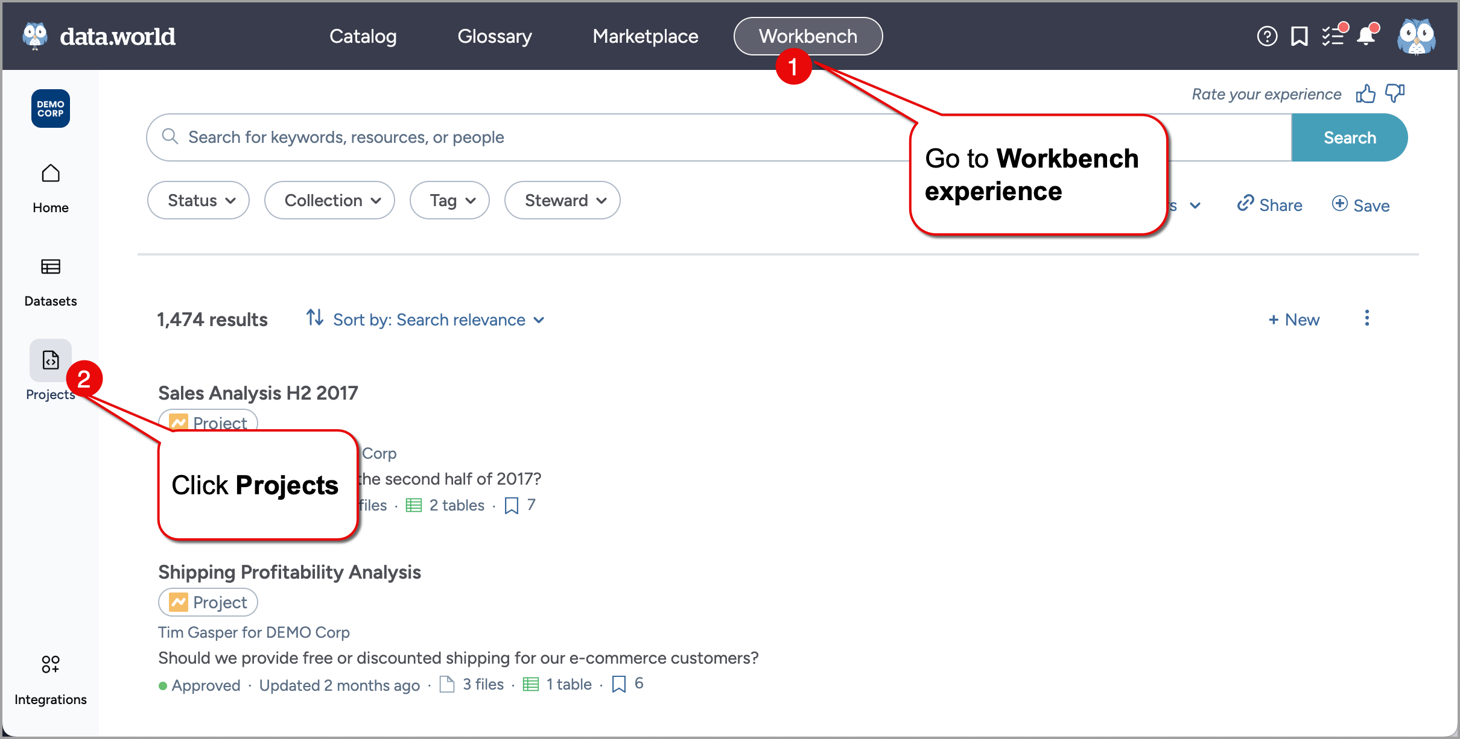Switch to the Catalog tab
Screen dimensions: 1460x739
pyautogui.click(x=363, y=36)
